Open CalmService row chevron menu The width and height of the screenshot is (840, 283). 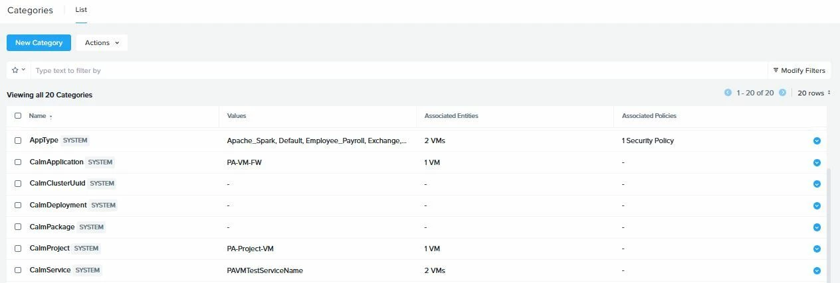click(x=817, y=270)
